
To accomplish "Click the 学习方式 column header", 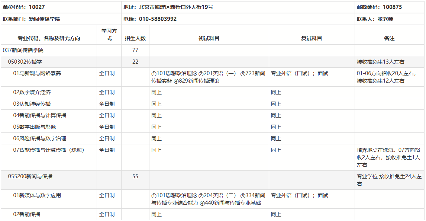I will click(109, 35).
